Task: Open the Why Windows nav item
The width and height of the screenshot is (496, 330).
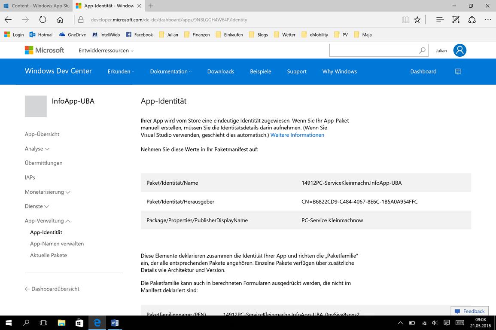Action: click(339, 71)
